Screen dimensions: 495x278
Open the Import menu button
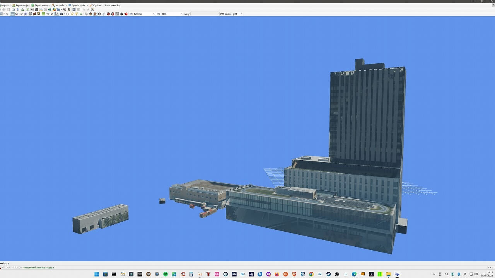click(x=5, y=5)
